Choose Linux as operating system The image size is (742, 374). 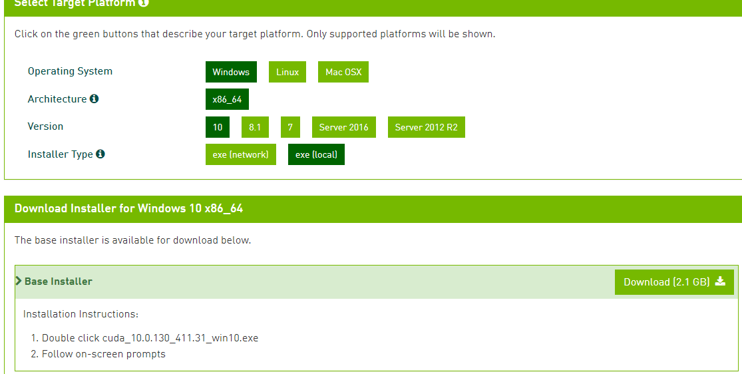287,72
